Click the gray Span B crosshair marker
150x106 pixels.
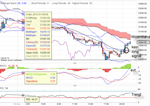click(23, 12)
